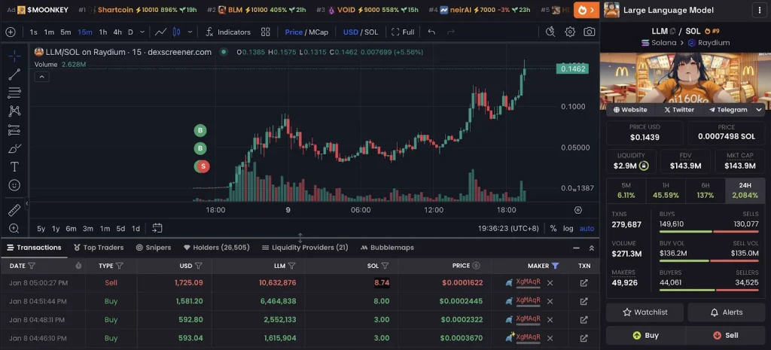Toggle the date column time format clock

coord(78,266)
